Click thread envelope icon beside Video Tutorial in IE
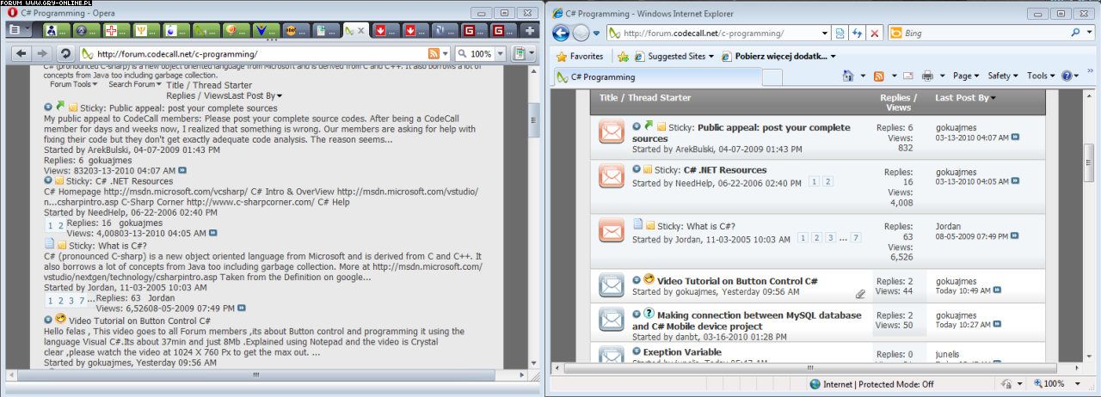Screen dimensions: 1101x397 click(611, 286)
